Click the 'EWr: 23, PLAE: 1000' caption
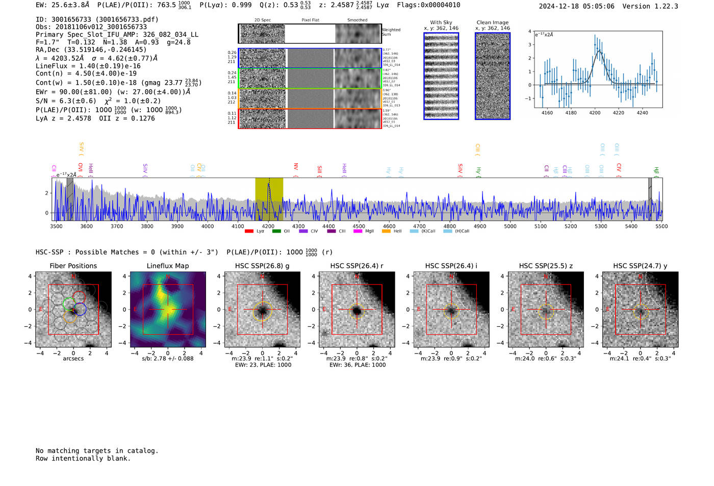 coord(263,365)
